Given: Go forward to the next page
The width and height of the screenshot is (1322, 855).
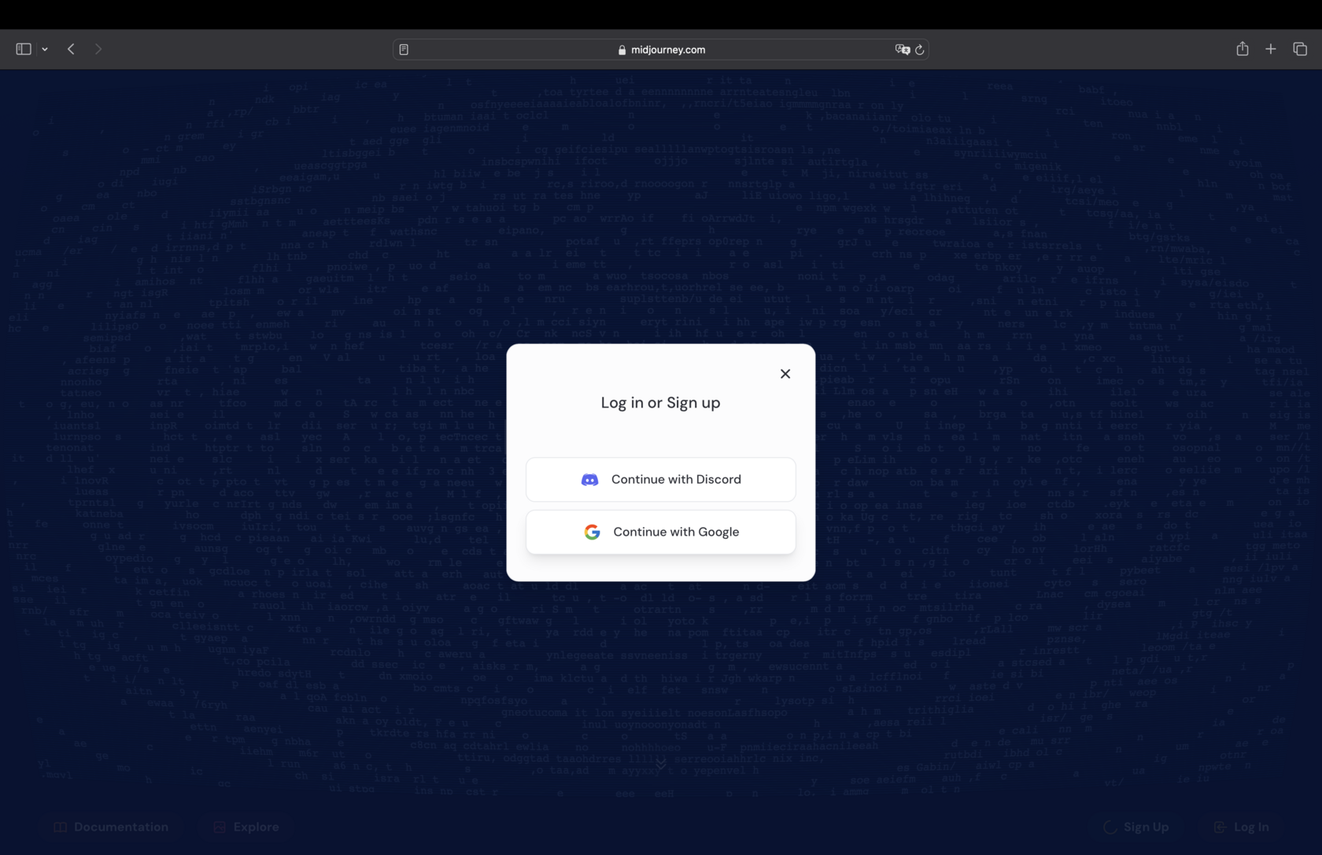Looking at the screenshot, I should pos(98,49).
